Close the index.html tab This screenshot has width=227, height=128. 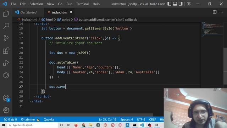pyautogui.click(x=71, y=12)
